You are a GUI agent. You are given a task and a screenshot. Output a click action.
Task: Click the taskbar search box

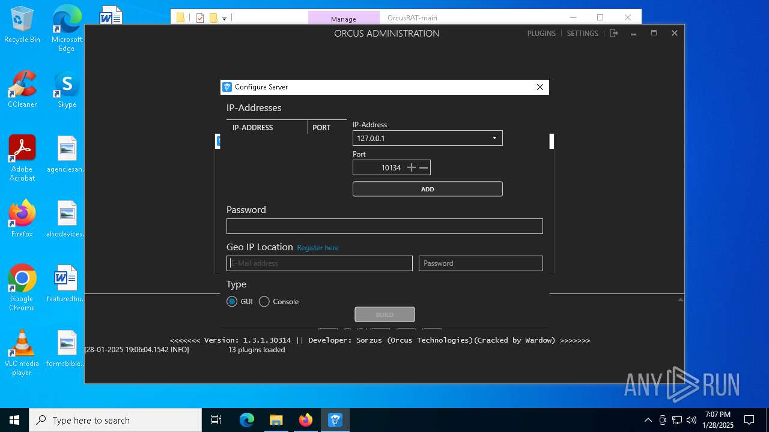click(115, 420)
